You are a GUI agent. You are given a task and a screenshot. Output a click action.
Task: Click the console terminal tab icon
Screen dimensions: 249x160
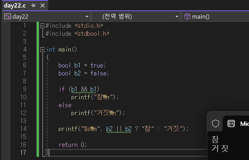[231, 124]
